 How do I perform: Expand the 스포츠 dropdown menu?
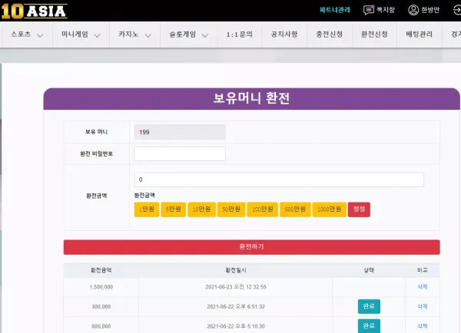coord(27,35)
